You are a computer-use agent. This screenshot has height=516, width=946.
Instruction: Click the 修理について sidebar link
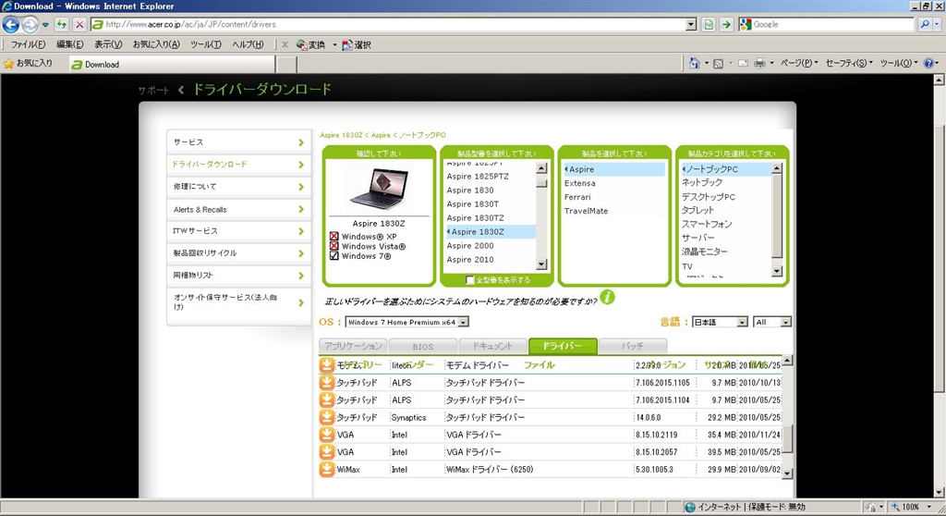click(238, 187)
